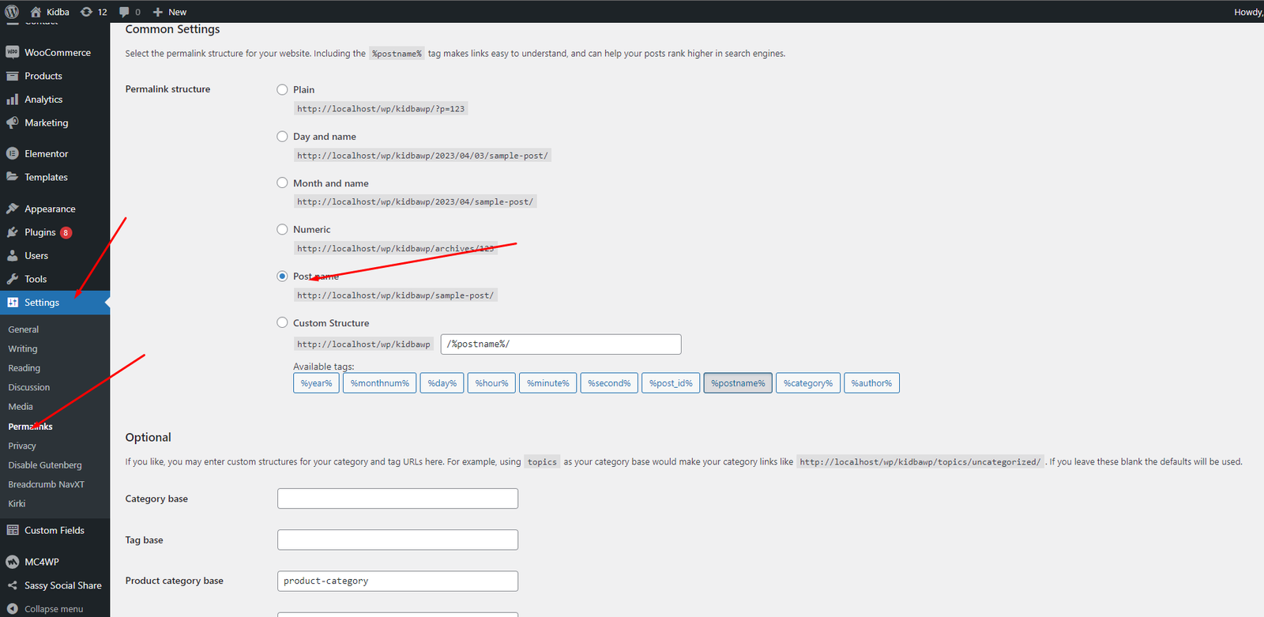Image resolution: width=1264 pixels, height=617 pixels.
Task: Insert the %category% tag button
Action: 807,383
